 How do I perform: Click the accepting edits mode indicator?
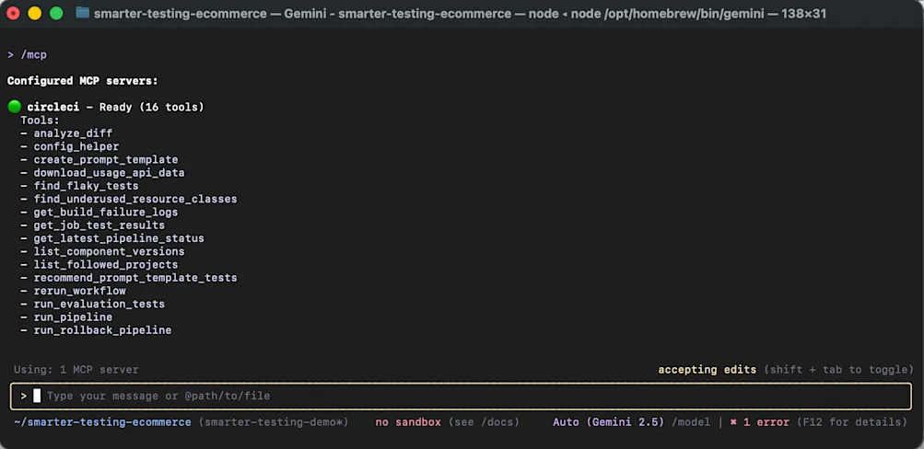coord(708,370)
